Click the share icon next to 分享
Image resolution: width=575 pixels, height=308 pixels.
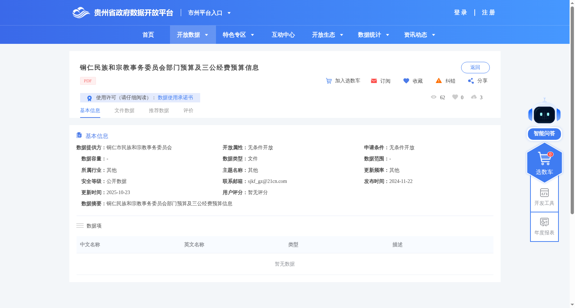click(x=471, y=81)
